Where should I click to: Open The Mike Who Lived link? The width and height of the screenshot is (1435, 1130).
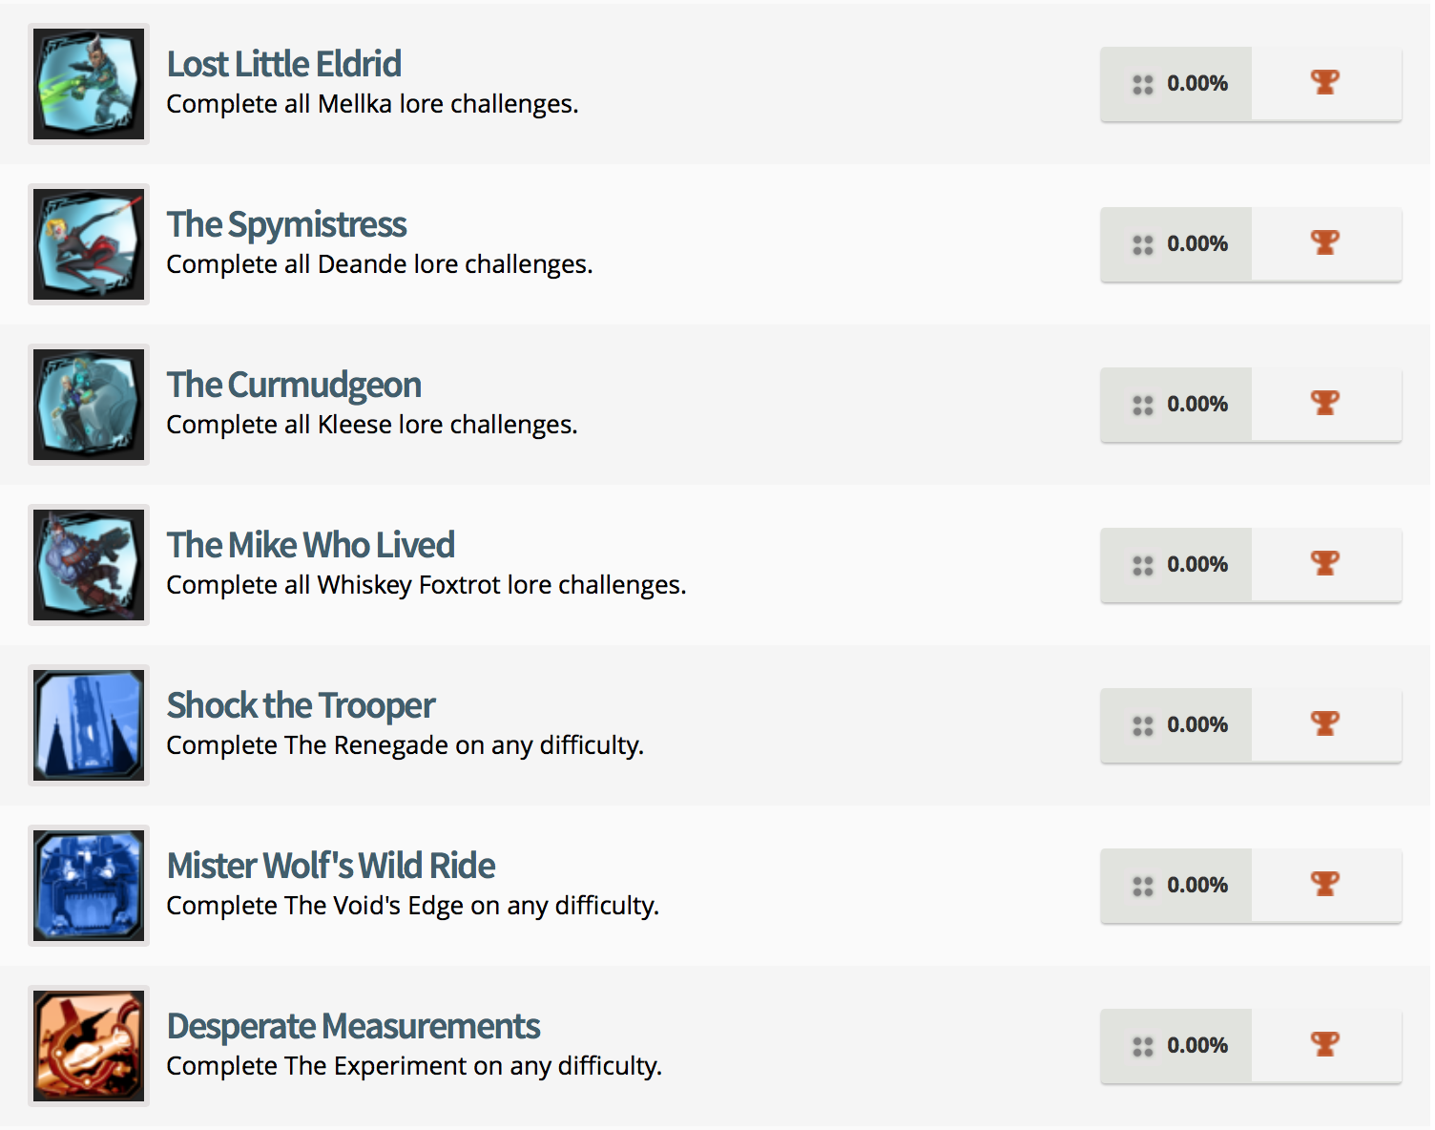click(310, 545)
